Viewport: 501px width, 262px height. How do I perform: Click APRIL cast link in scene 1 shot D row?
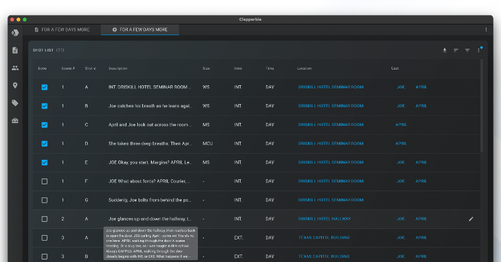coord(401,144)
